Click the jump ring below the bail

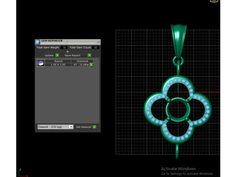(178, 61)
